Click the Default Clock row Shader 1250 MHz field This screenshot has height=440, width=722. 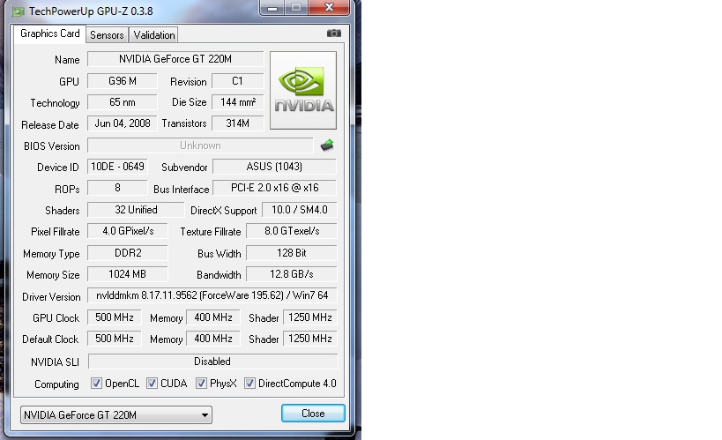click(x=310, y=339)
